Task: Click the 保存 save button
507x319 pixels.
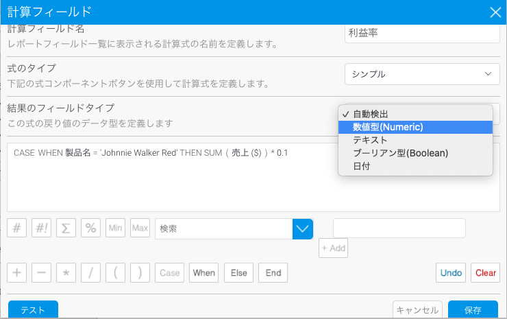Action: click(x=472, y=309)
